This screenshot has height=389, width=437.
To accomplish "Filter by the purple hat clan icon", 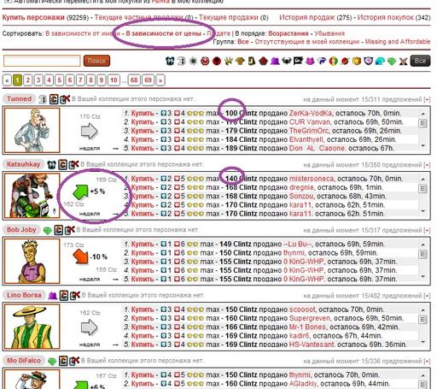I will 275,61.
